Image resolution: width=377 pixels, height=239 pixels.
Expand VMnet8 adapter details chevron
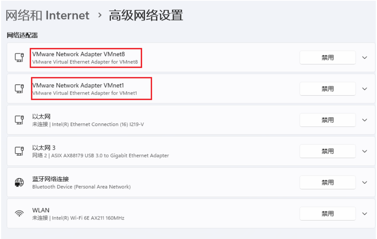point(364,58)
